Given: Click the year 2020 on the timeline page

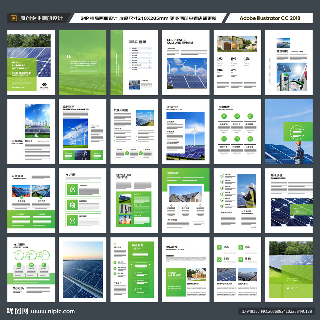Looking at the screenshot, I should (233, 70).
